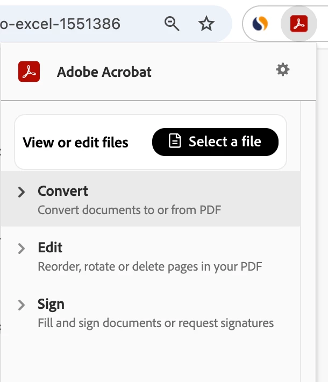Click the blue and orange swirl extension icon
Screen dimensions: 328x382
pyautogui.click(x=260, y=24)
